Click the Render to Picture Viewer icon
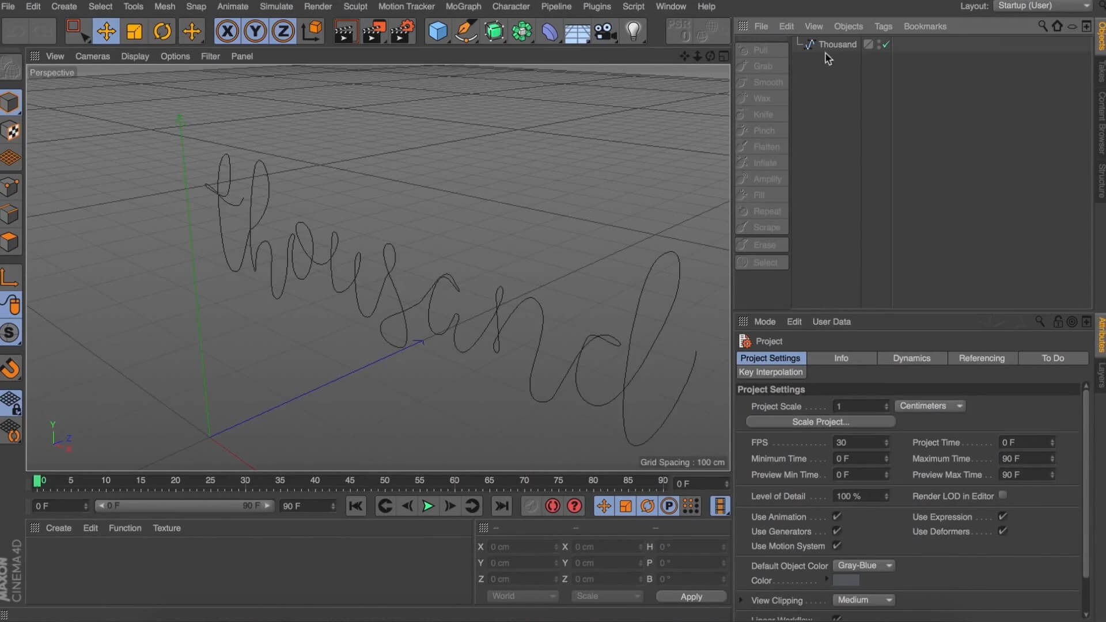 [373, 31]
